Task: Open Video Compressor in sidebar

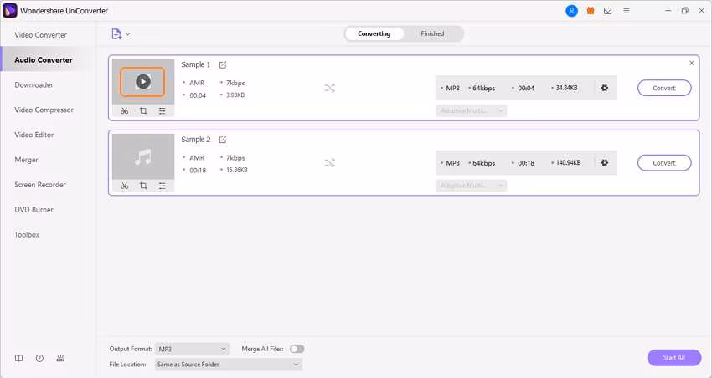Action: 44,110
